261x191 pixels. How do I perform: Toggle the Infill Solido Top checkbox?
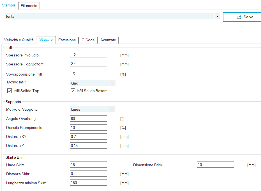10,91
